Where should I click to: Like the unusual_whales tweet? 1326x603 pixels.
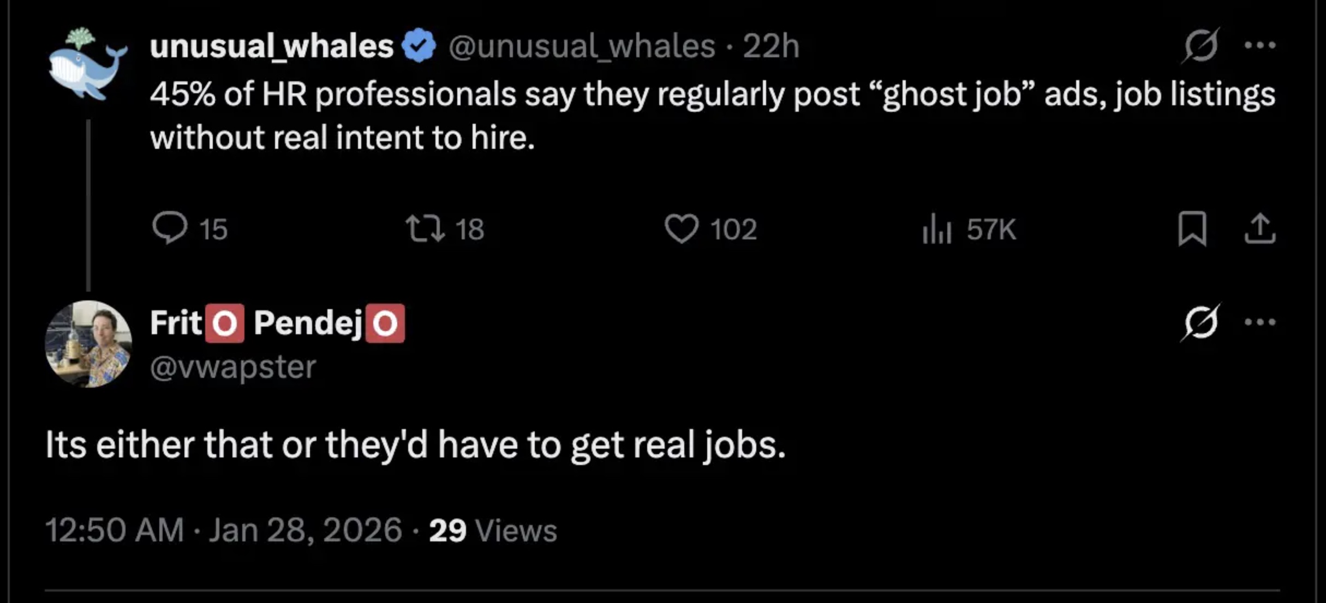point(682,228)
